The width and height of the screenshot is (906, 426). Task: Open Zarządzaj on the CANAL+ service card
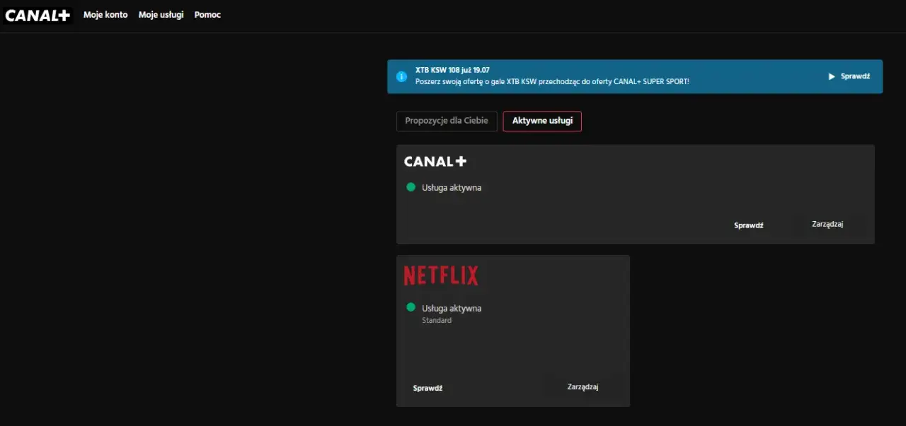click(x=827, y=223)
